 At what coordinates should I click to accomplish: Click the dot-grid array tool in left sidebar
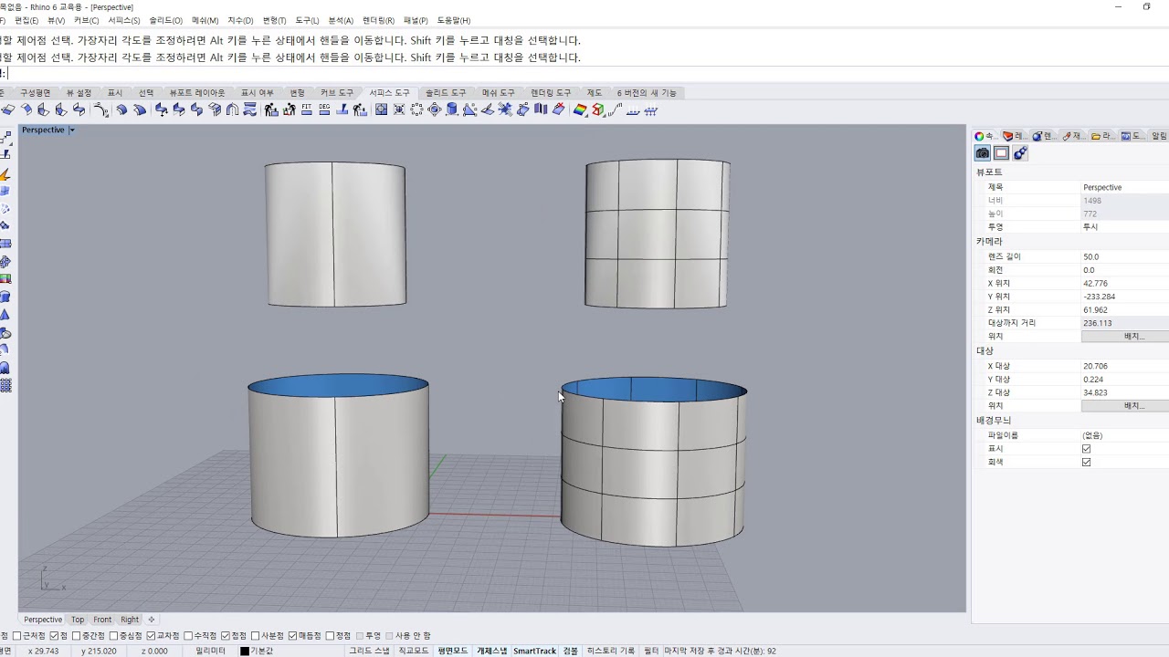pyautogui.click(x=5, y=386)
